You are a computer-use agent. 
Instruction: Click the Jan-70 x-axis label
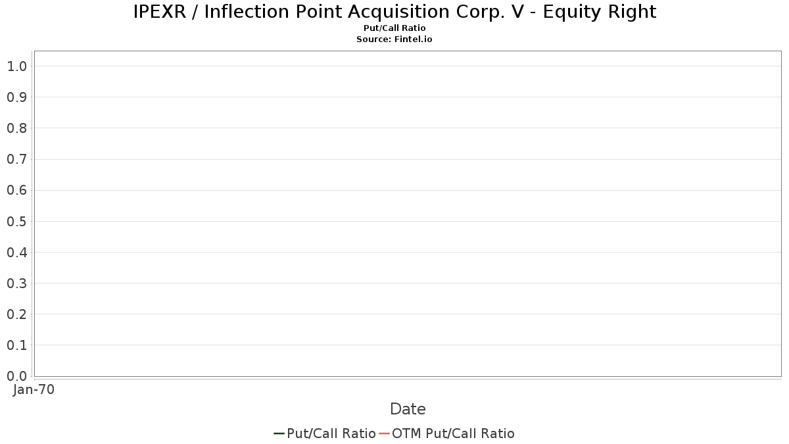coord(34,389)
